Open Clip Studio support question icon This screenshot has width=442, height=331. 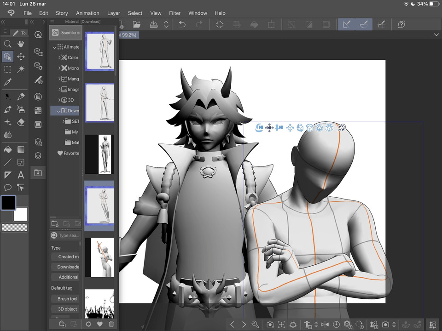point(401,24)
